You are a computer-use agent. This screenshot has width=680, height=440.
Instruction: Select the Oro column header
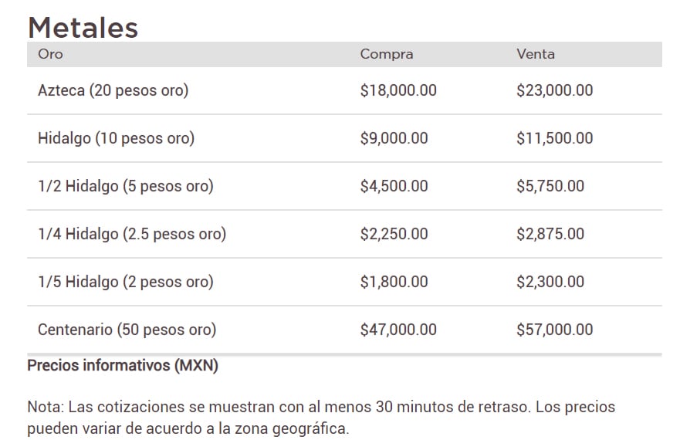tap(50, 54)
